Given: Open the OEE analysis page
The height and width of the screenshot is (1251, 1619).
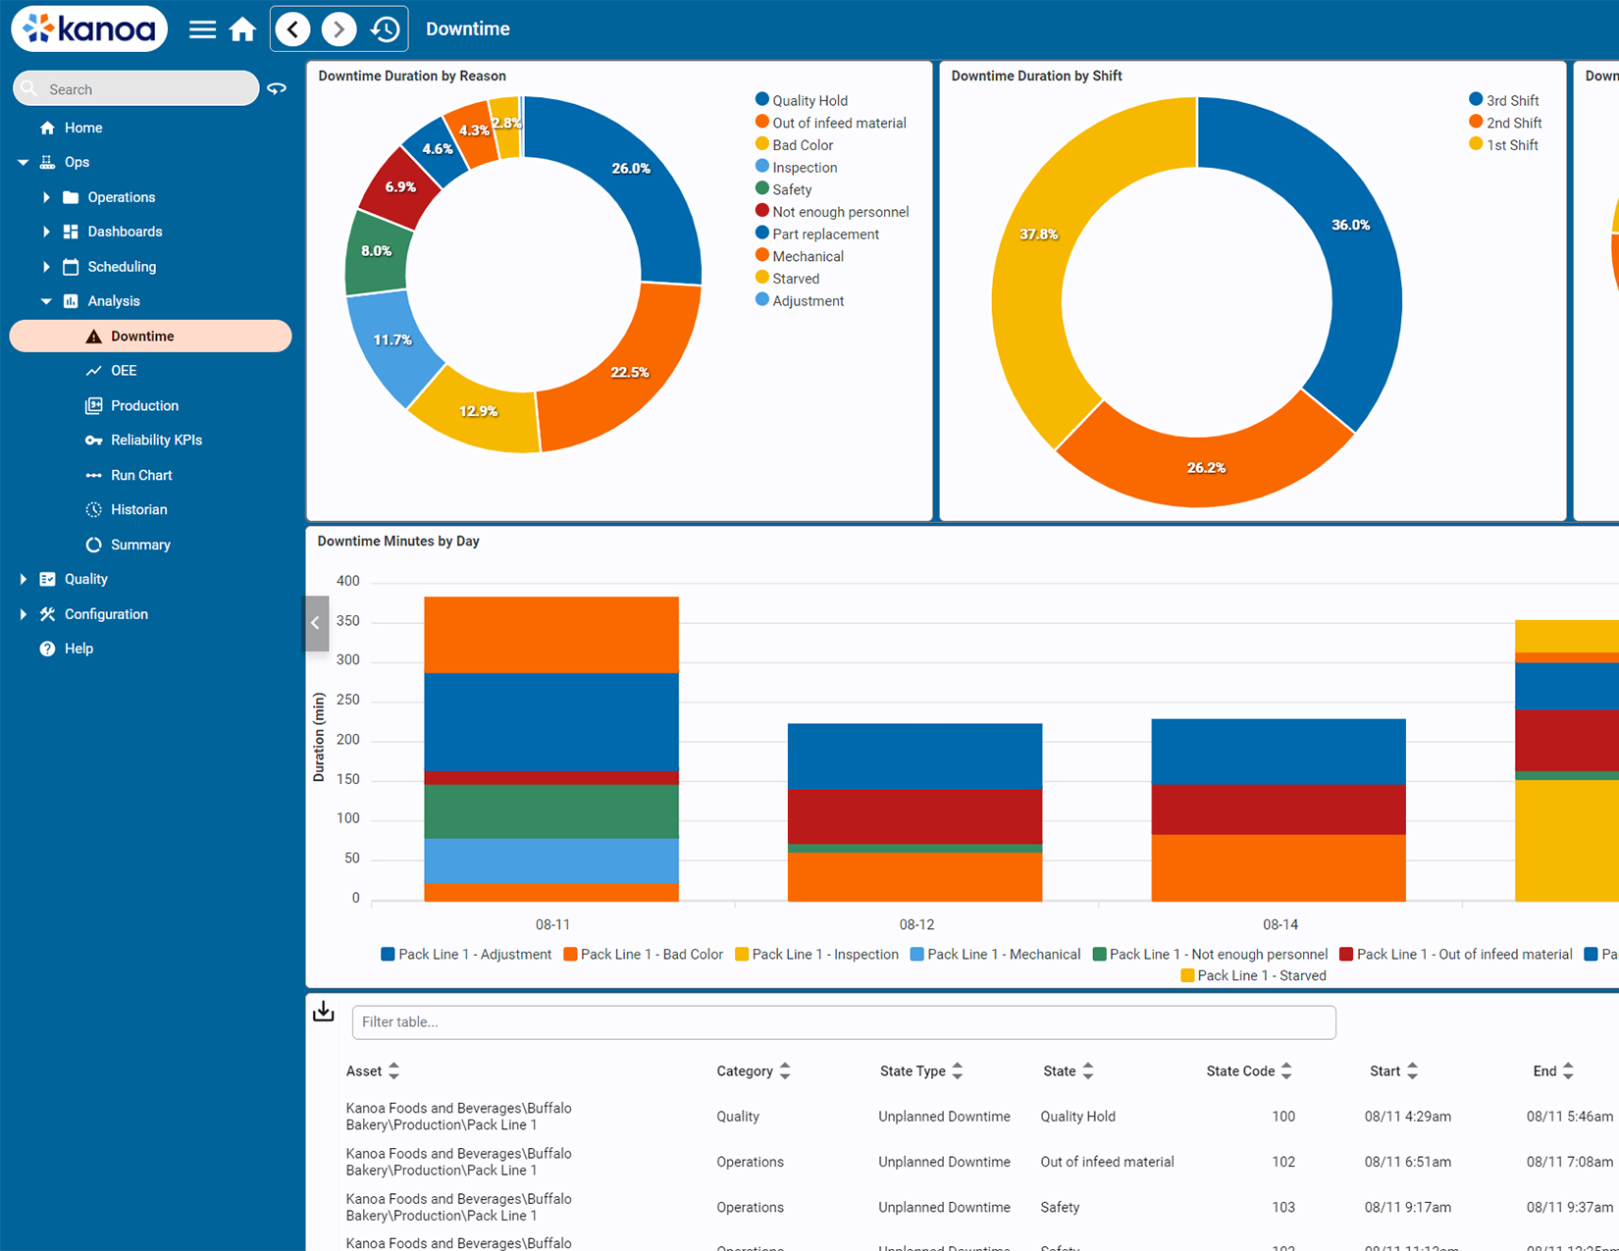Looking at the screenshot, I should tap(124, 371).
